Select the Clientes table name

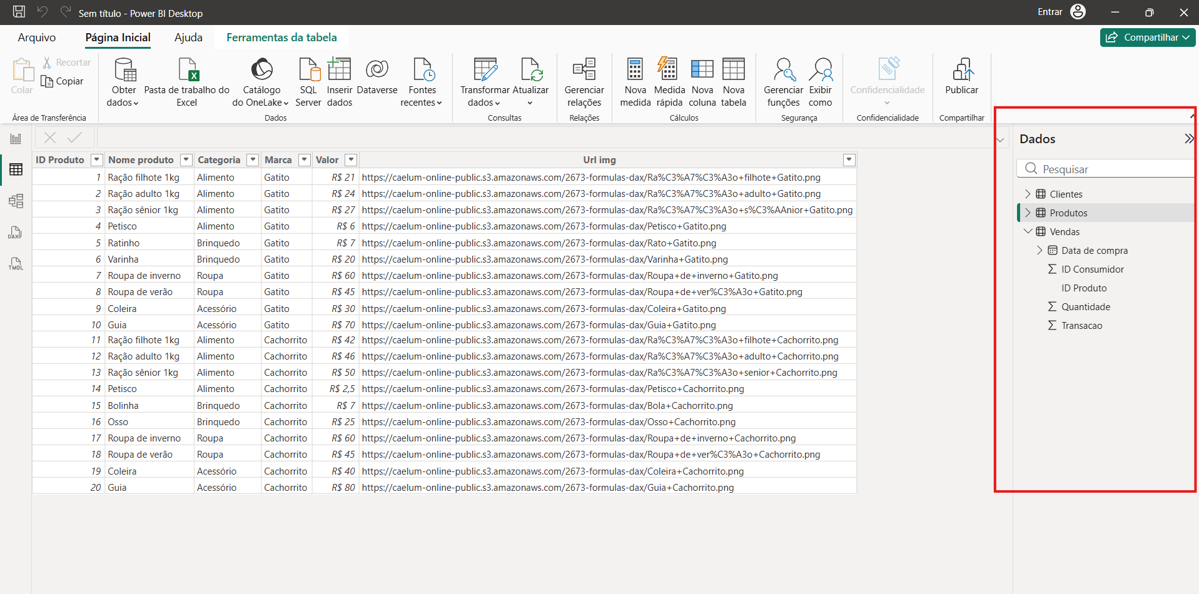[x=1066, y=194]
